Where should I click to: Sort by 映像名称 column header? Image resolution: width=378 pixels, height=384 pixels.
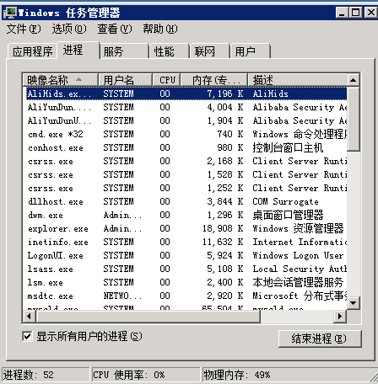61,80
